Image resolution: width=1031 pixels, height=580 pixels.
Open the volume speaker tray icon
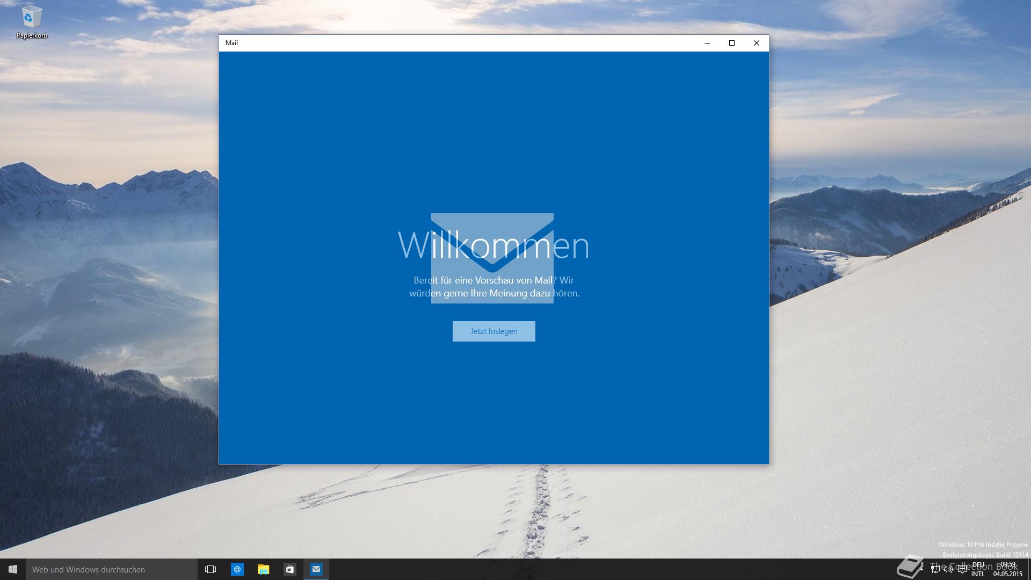tap(948, 569)
